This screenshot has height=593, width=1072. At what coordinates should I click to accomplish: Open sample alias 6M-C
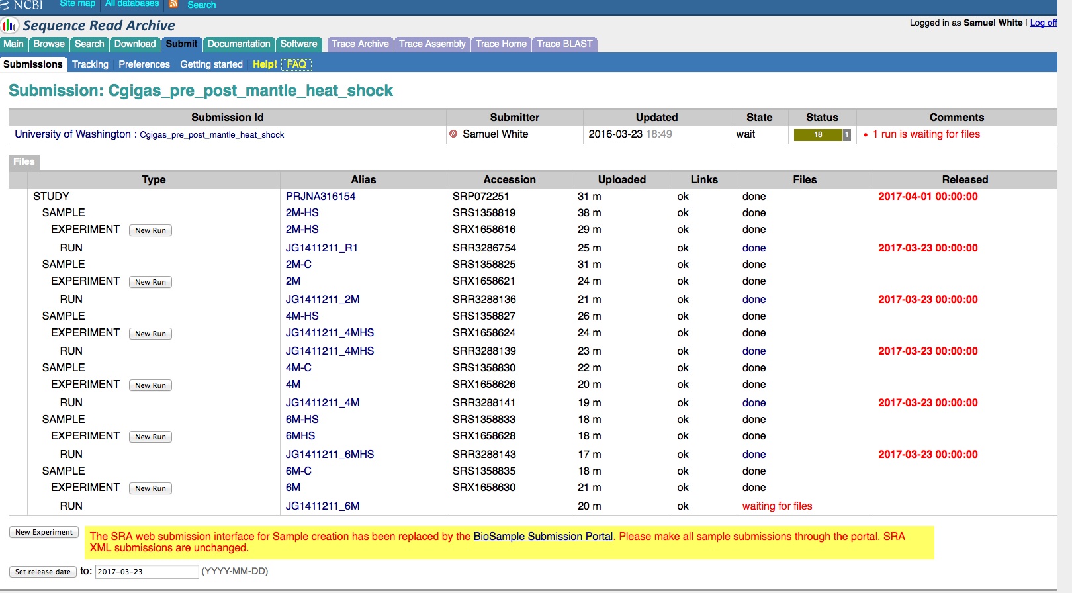click(298, 471)
